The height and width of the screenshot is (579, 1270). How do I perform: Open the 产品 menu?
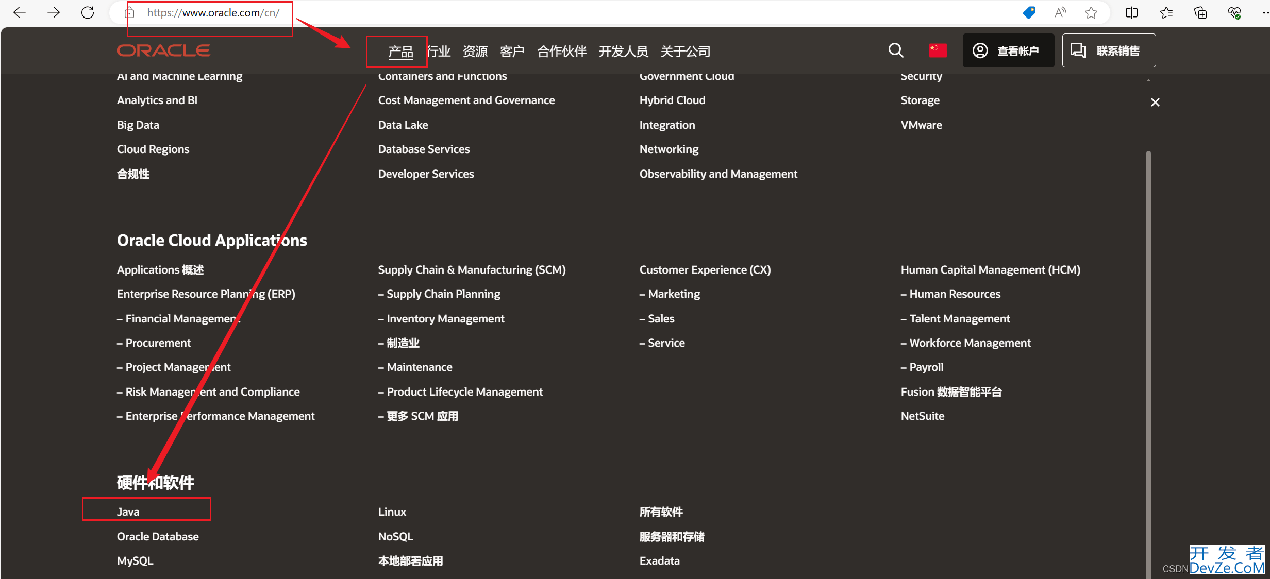(400, 52)
